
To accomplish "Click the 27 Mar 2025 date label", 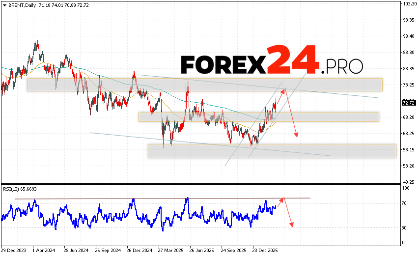I will (x=171, y=250).
